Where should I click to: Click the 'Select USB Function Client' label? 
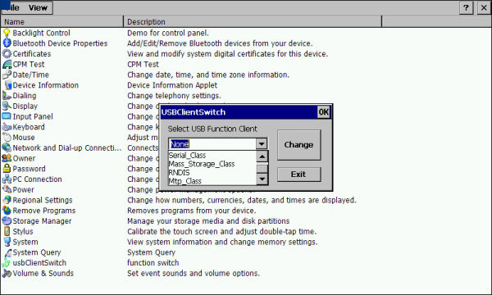pos(212,129)
